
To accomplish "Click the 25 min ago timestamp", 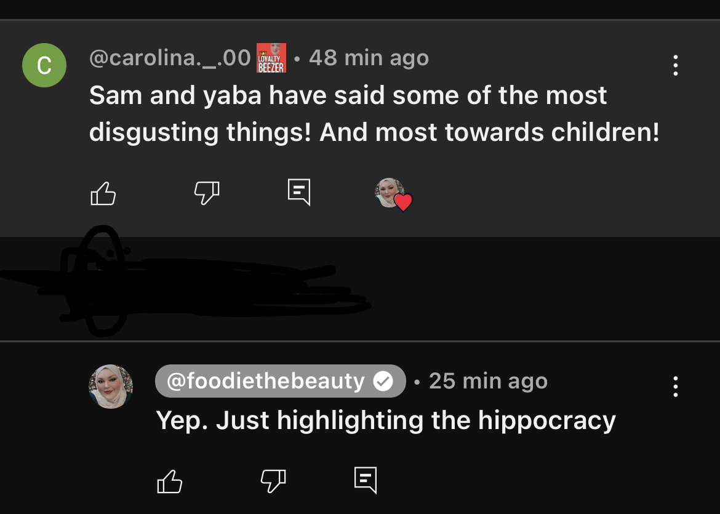I will (488, 381).
